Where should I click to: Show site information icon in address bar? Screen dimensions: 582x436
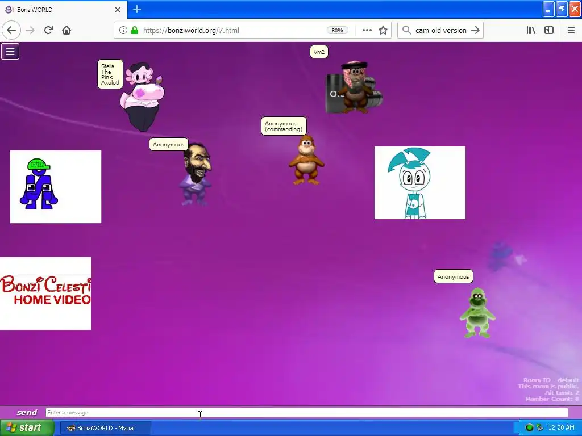[123, 30]
